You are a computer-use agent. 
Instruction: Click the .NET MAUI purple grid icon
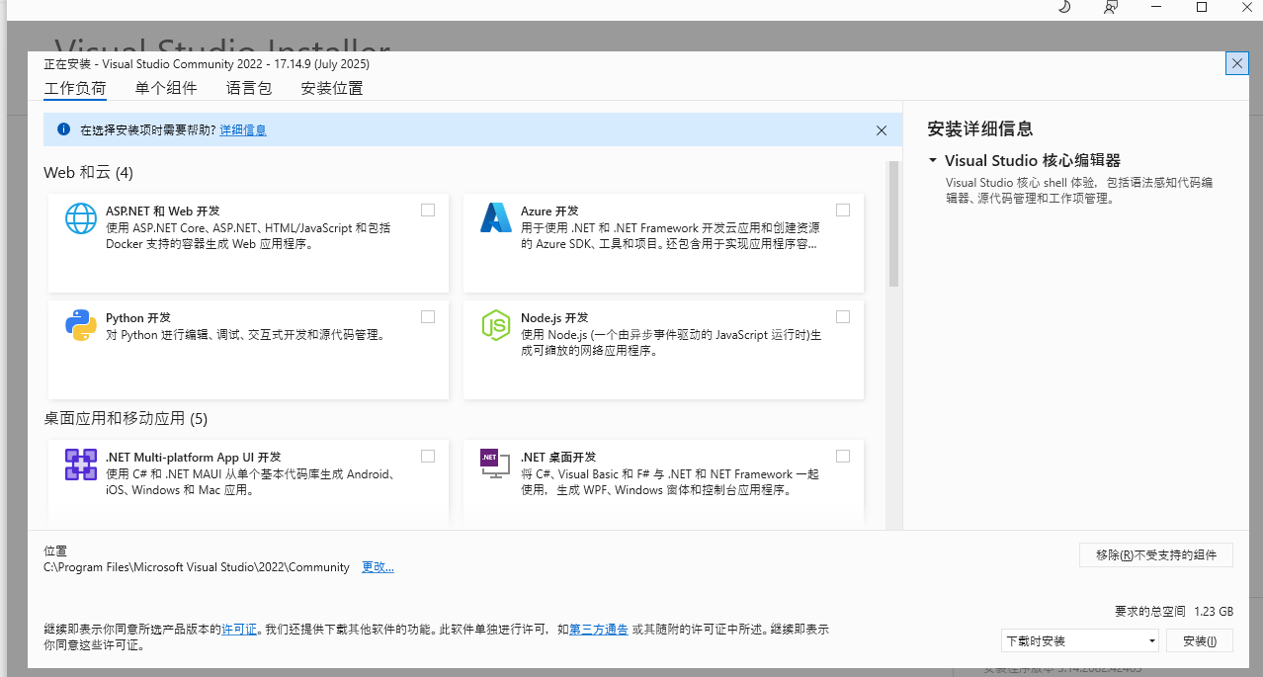[81, 465]
